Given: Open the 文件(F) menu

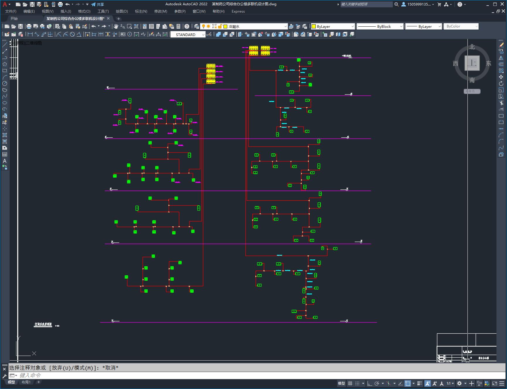Looking at the screenshot, I should click(11, 11).
